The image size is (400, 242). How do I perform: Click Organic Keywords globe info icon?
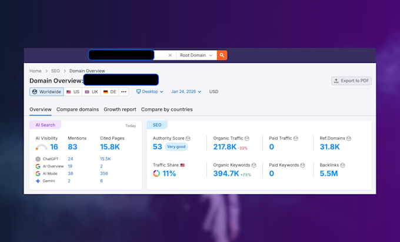click(254, 165)
